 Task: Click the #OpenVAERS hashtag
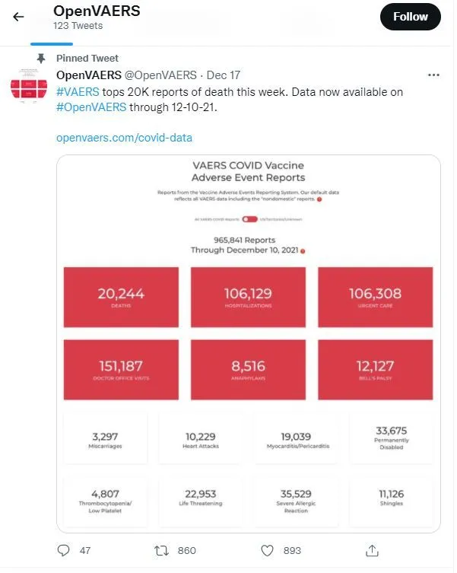(91, 107)
